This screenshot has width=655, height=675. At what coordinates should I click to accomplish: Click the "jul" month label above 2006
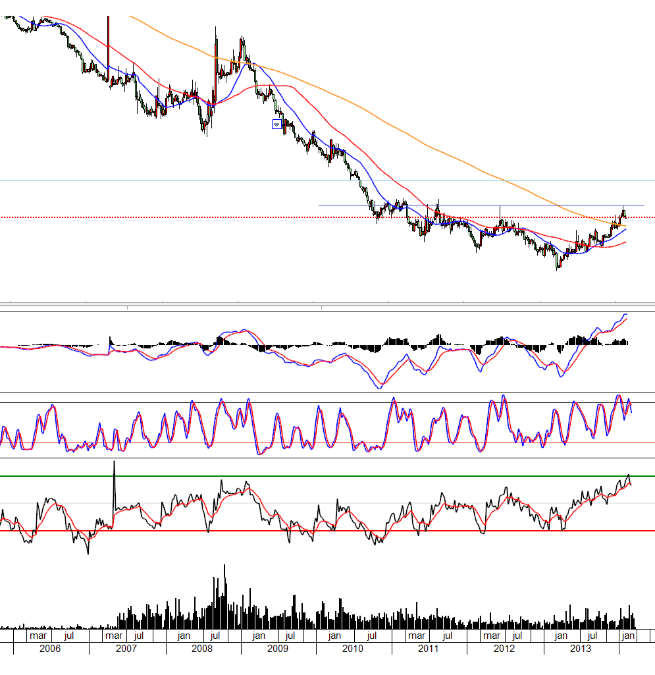point(69,635)
